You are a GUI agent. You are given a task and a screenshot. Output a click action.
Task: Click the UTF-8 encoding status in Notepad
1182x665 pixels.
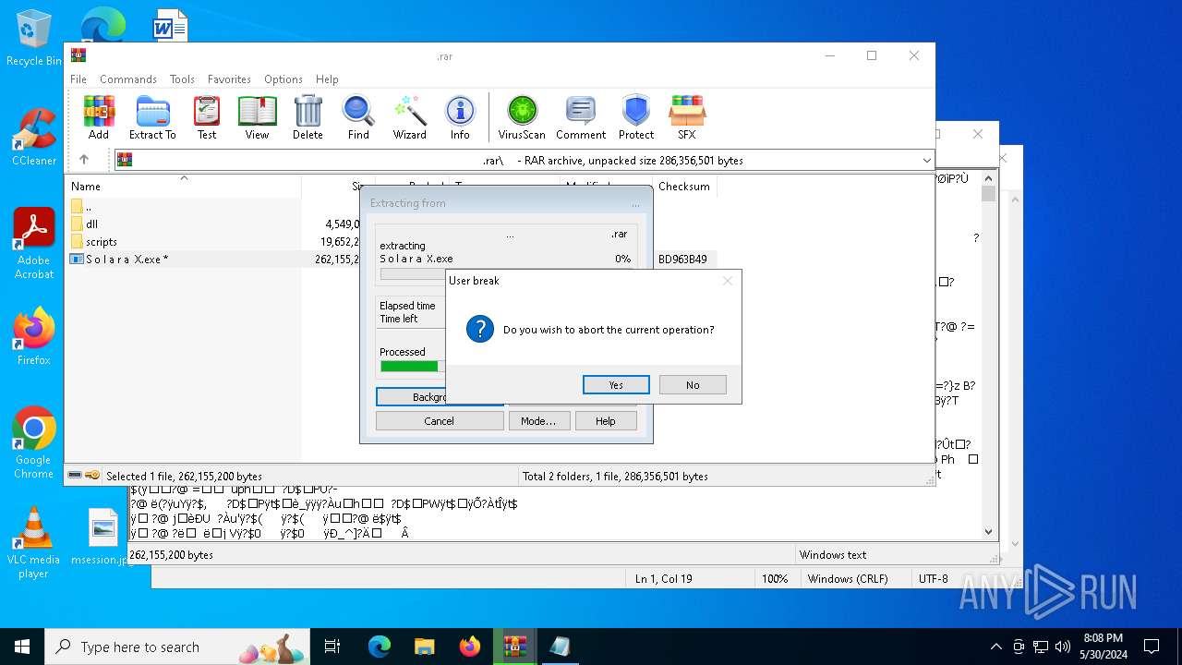(933, 579)
